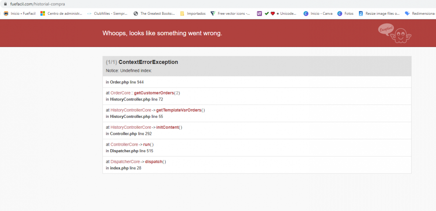Click HistoryControllerCore beside initContent
Image resolution: width=436 pixels, height=211 pixels.
coord(131,127)
